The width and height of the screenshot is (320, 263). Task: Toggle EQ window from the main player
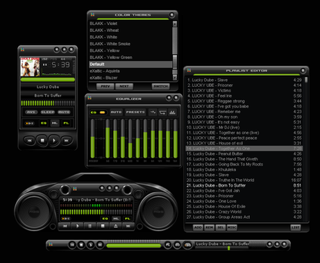click(x=44, y=124)
